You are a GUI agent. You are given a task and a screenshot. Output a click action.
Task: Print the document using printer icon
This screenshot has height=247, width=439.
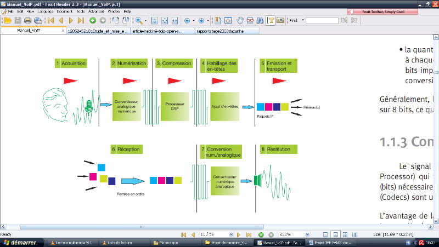tap(27, 20)
